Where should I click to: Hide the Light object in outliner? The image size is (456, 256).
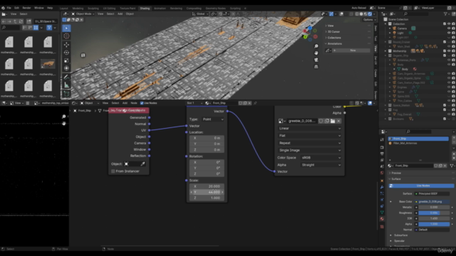pos(449,33)
